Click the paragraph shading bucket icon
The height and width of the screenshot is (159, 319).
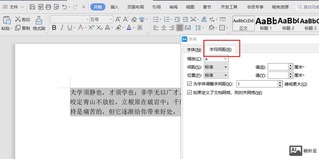[x=211, y=28]
